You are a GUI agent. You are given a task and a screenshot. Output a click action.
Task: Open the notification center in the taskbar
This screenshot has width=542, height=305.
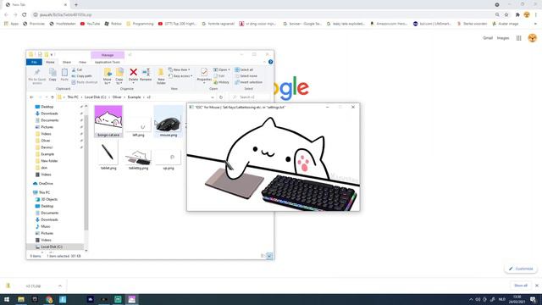533,299
